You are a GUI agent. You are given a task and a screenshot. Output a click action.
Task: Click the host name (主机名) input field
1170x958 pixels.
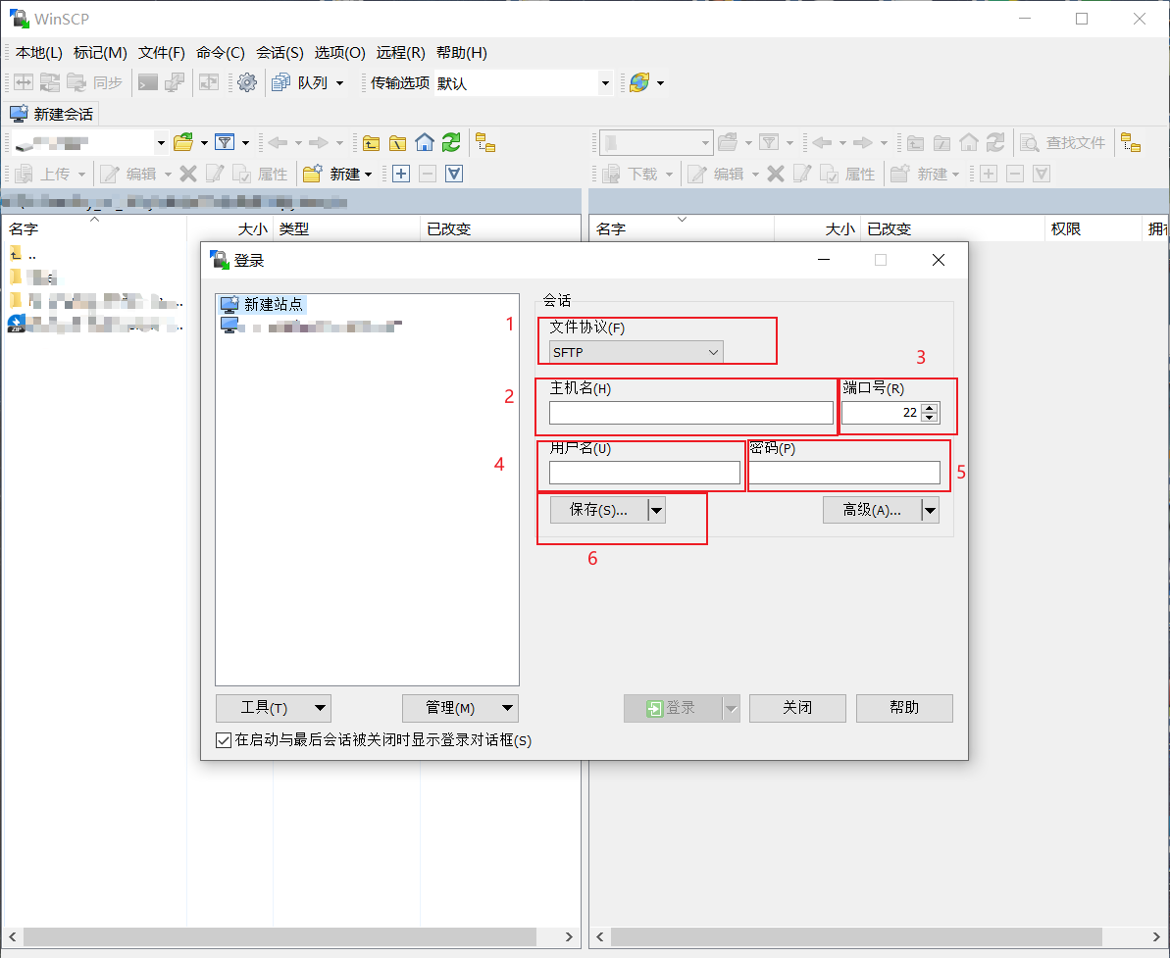click(691, 413)
